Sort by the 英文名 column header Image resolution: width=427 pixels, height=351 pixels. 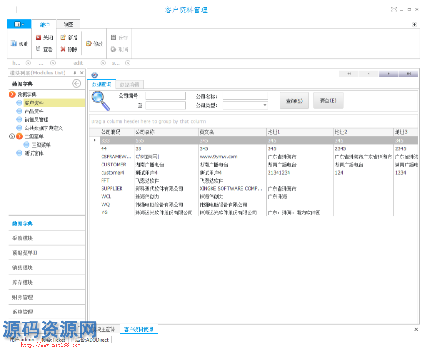point(232,132)
